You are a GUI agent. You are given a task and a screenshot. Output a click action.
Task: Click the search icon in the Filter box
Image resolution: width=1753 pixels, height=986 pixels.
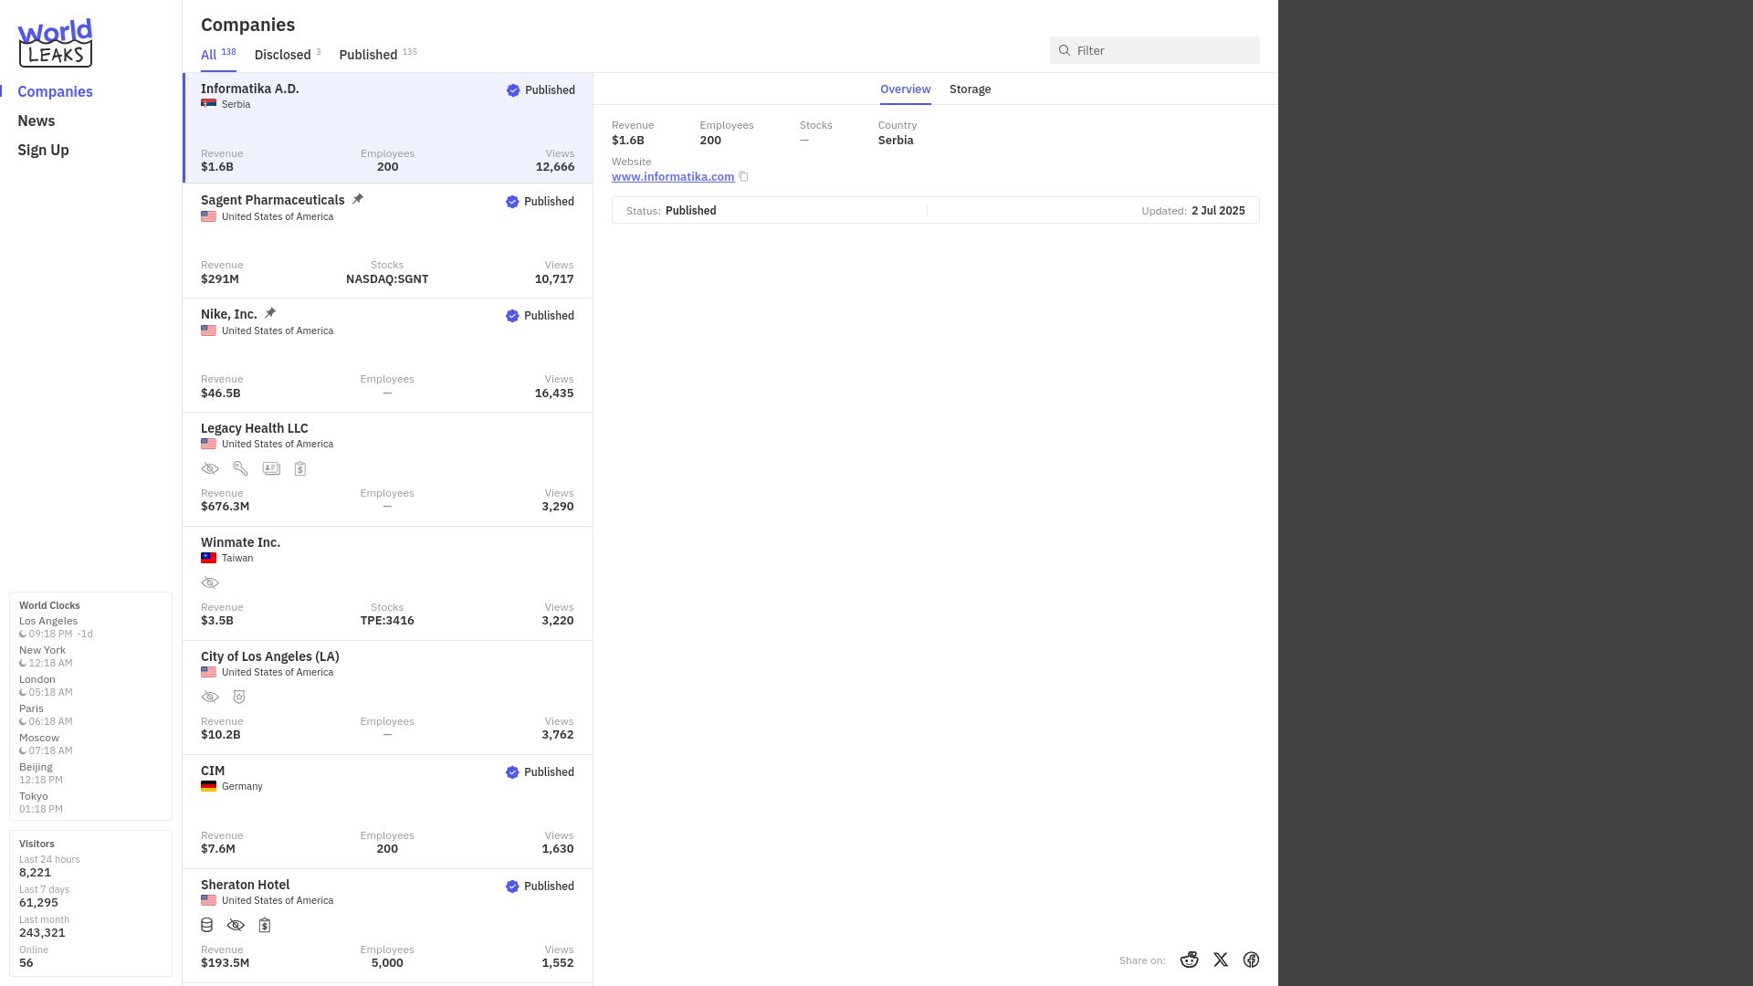[x=1065, y=50]
